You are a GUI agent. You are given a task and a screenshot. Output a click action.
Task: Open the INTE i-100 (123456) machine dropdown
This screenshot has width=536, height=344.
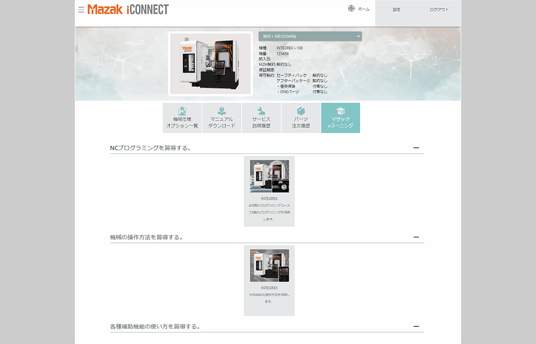coord(310,36)
